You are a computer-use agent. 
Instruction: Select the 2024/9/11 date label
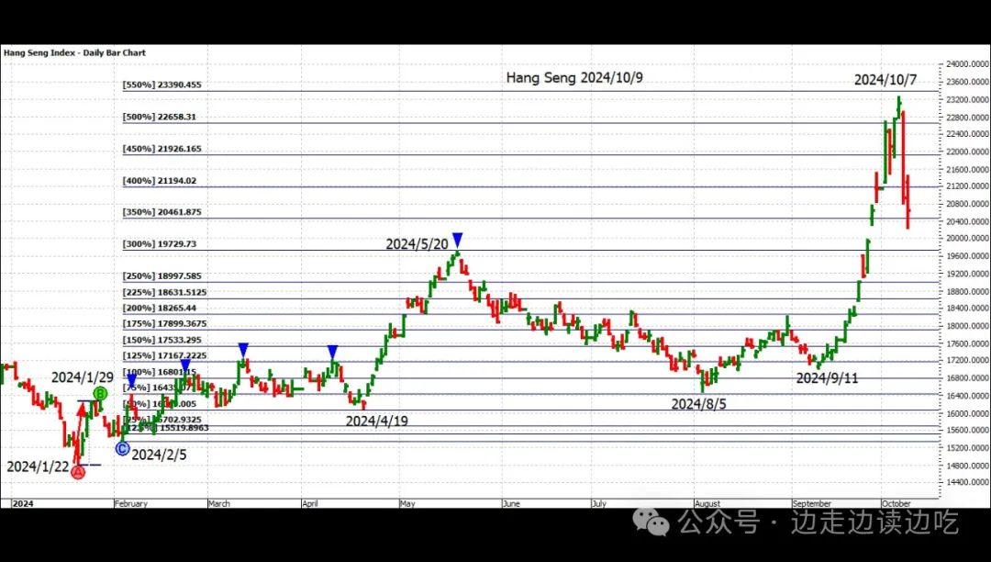point(827,378)
